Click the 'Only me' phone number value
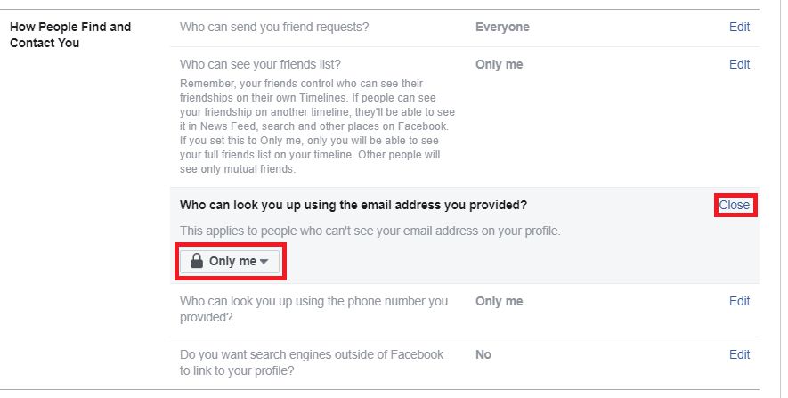788x398 pixels. [x=499, y=301]
